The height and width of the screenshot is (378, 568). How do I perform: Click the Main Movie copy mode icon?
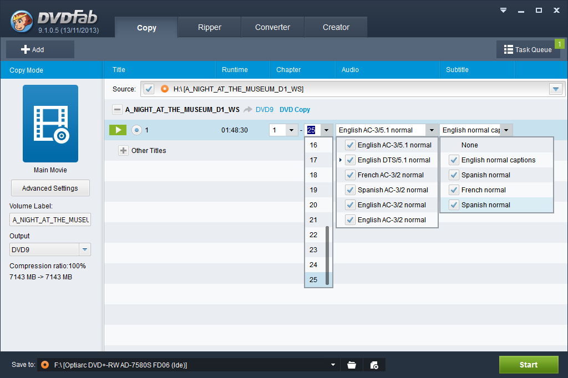[x=50, y=124]
